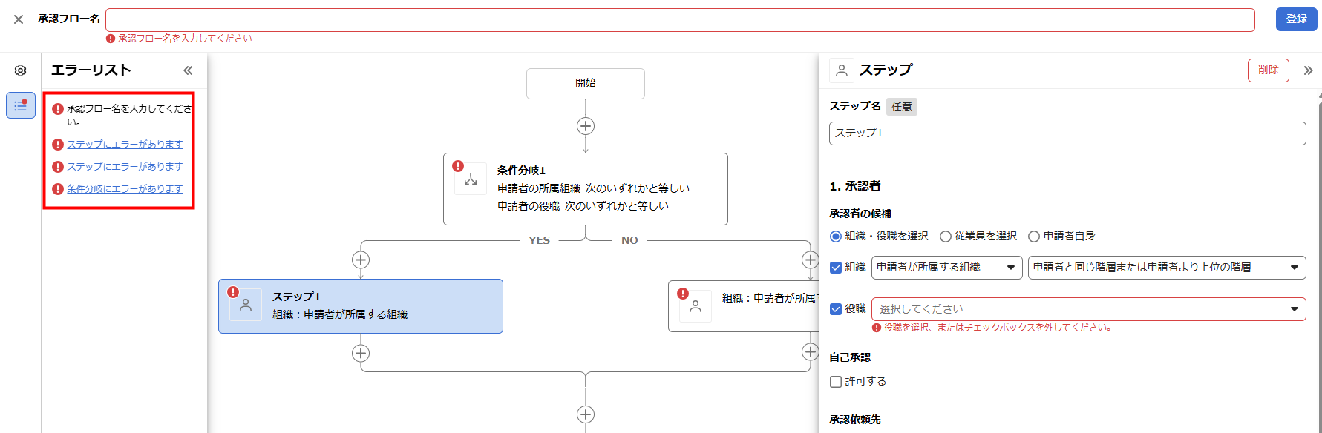Collapse the step panel with double chevron
This screenshot has height=433, width=1322.
coord(1308,70)
